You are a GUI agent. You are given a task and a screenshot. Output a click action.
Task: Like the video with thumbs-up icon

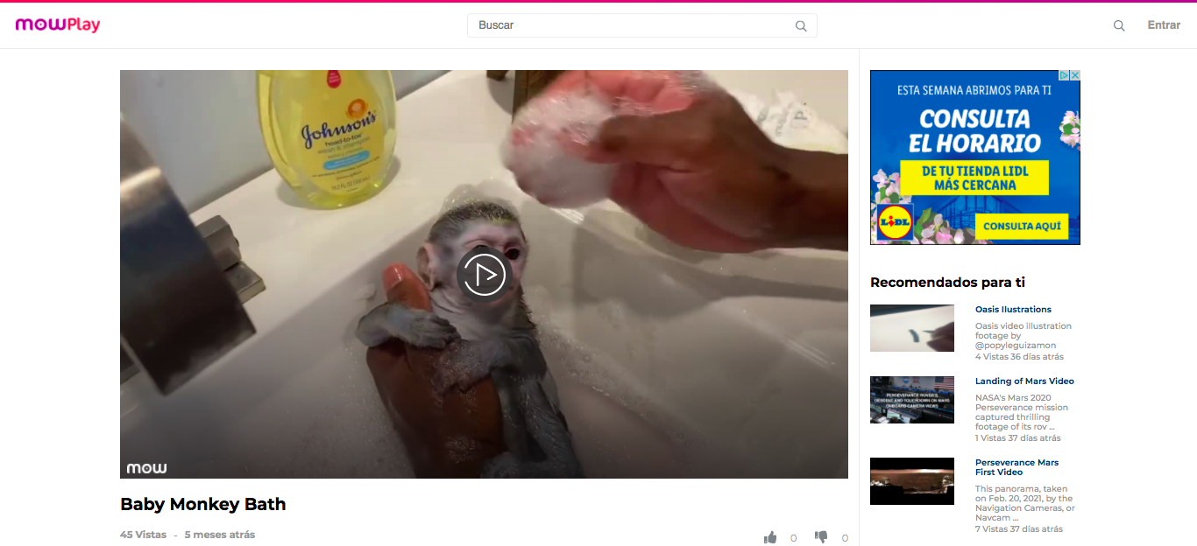770,537
